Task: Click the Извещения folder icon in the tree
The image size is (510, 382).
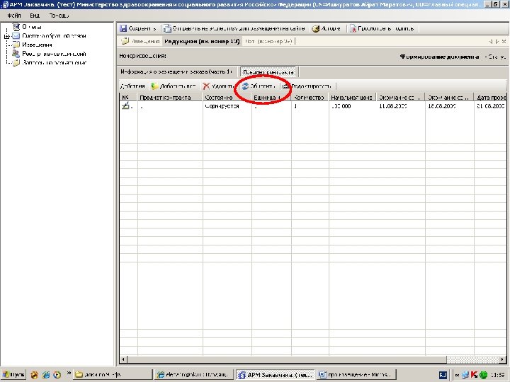Action: (16, 45)
